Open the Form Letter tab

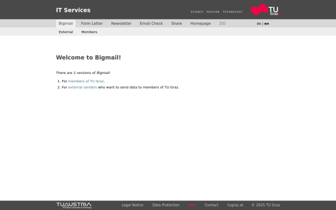(92, 24)
